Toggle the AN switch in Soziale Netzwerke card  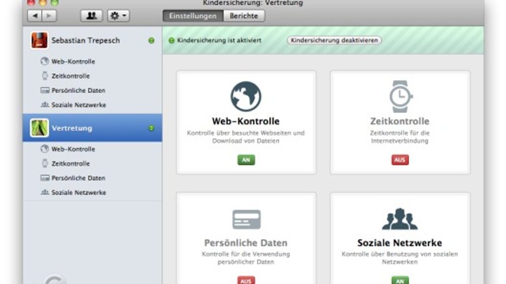coord(400,280)
